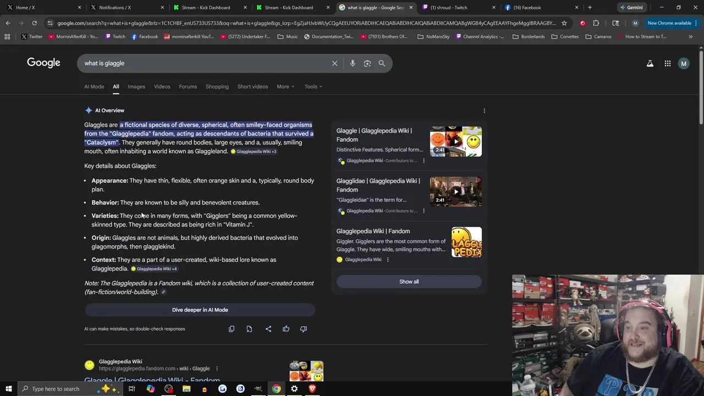Click the link icon after the Fandom note
This screenshot has height=396, width=704.
tap(163, 293)
